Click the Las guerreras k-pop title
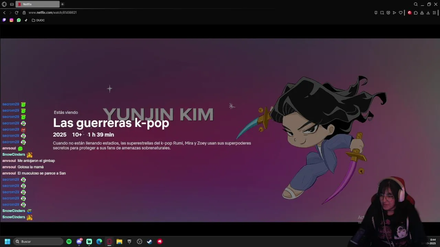Viewport: 440px width, 247px height. [x=111, y=123]
